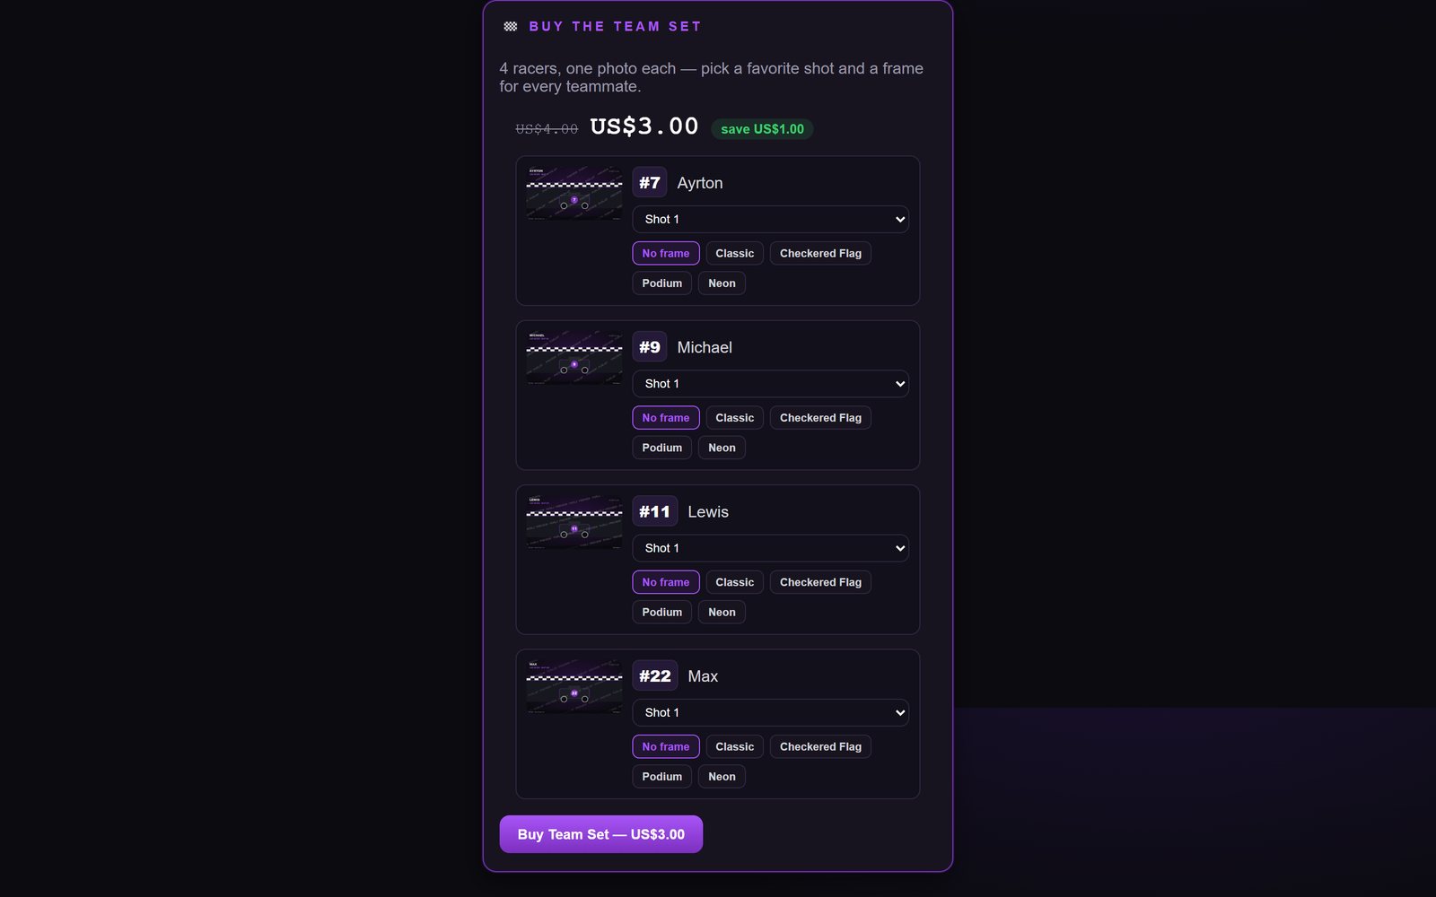Pick Neon frame for Max
The width and height of the screenshot is (1436, 897).
[x=722, y=777]
